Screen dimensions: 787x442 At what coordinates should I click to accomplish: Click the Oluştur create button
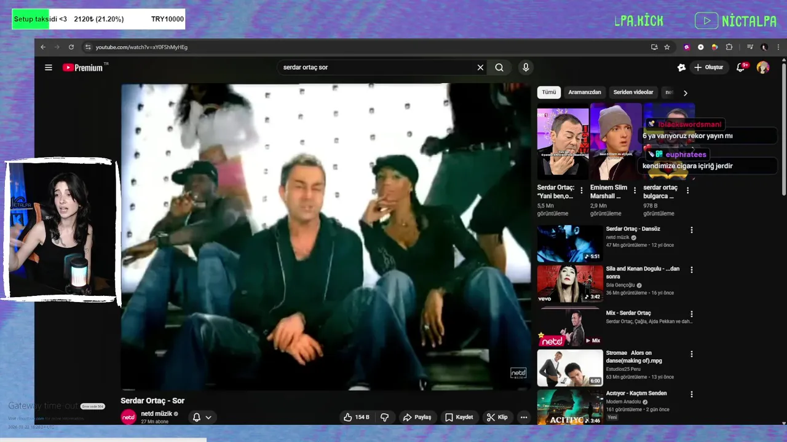(709, 68)
